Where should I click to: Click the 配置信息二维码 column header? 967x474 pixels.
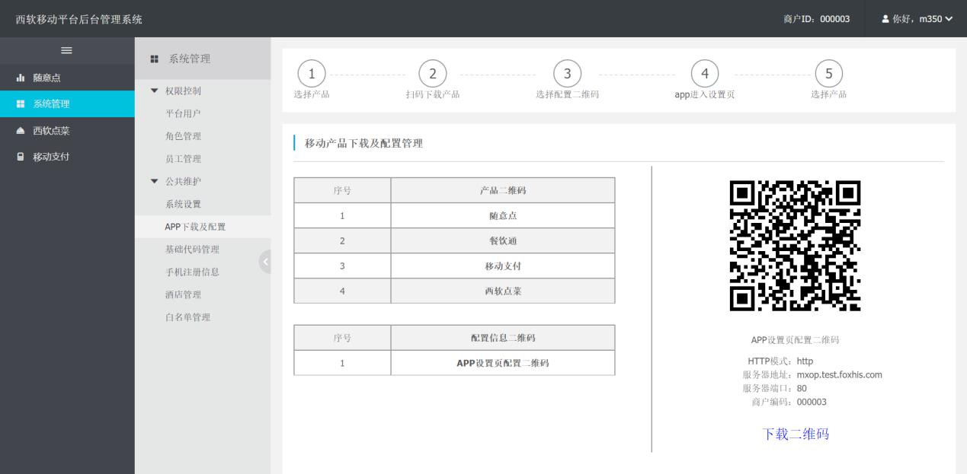point(503,338)
